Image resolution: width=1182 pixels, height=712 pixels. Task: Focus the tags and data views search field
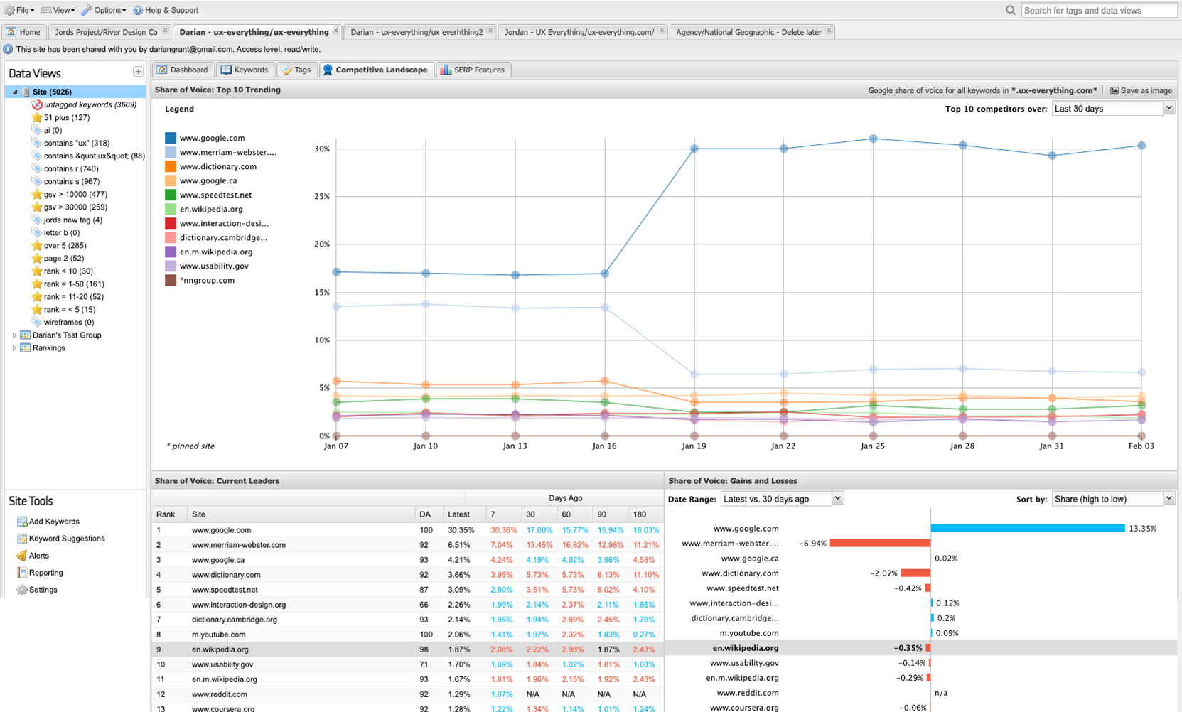point(1099,10)
